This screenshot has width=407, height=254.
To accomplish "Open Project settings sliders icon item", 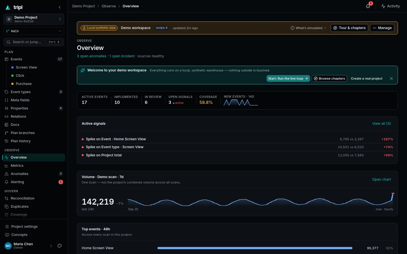I will click(x=34, y=227).
